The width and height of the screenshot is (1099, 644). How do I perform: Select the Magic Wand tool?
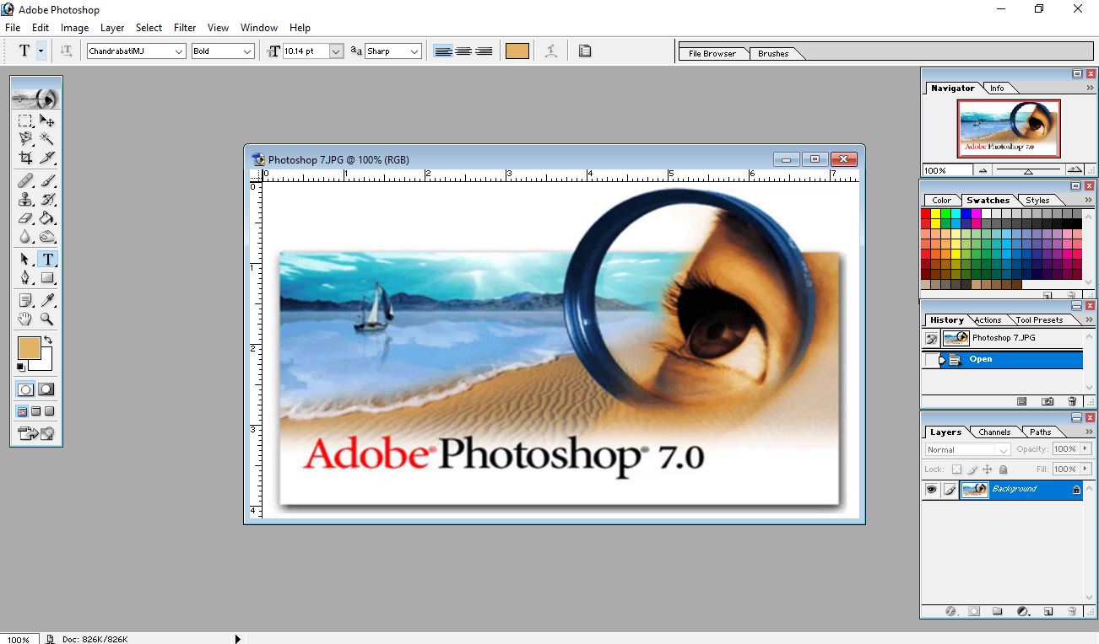pyautogui.click(x=47, y=139)
